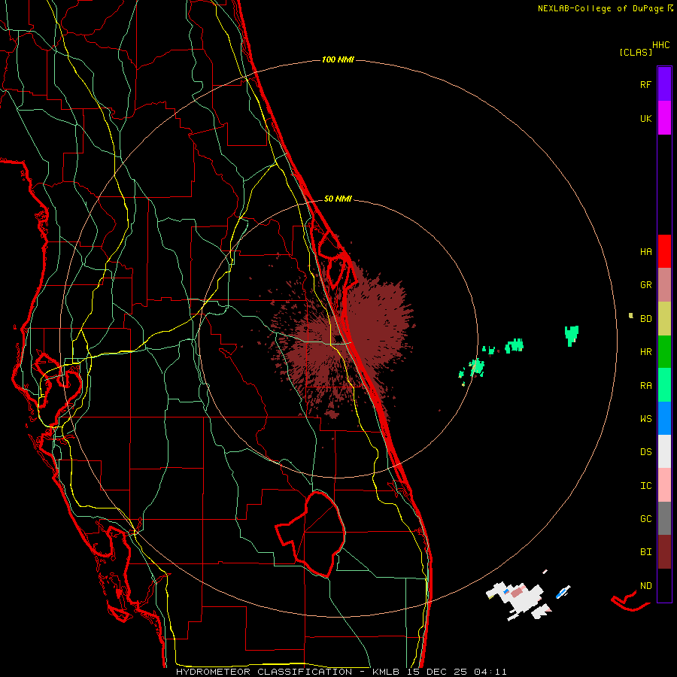This screenshot has height=677, width=677.
Task: Click the green rain echo beyond 100 NMI
Action: point(572,335)
